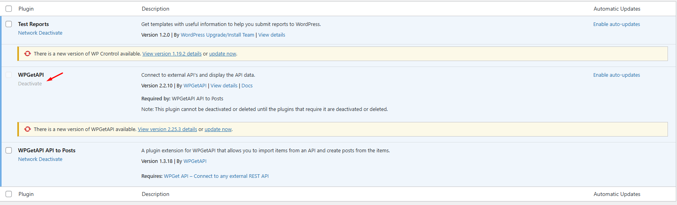Open View version 1.19.2 details link
677x205 pixels.
pyautogui.click(x=172, y=54)
